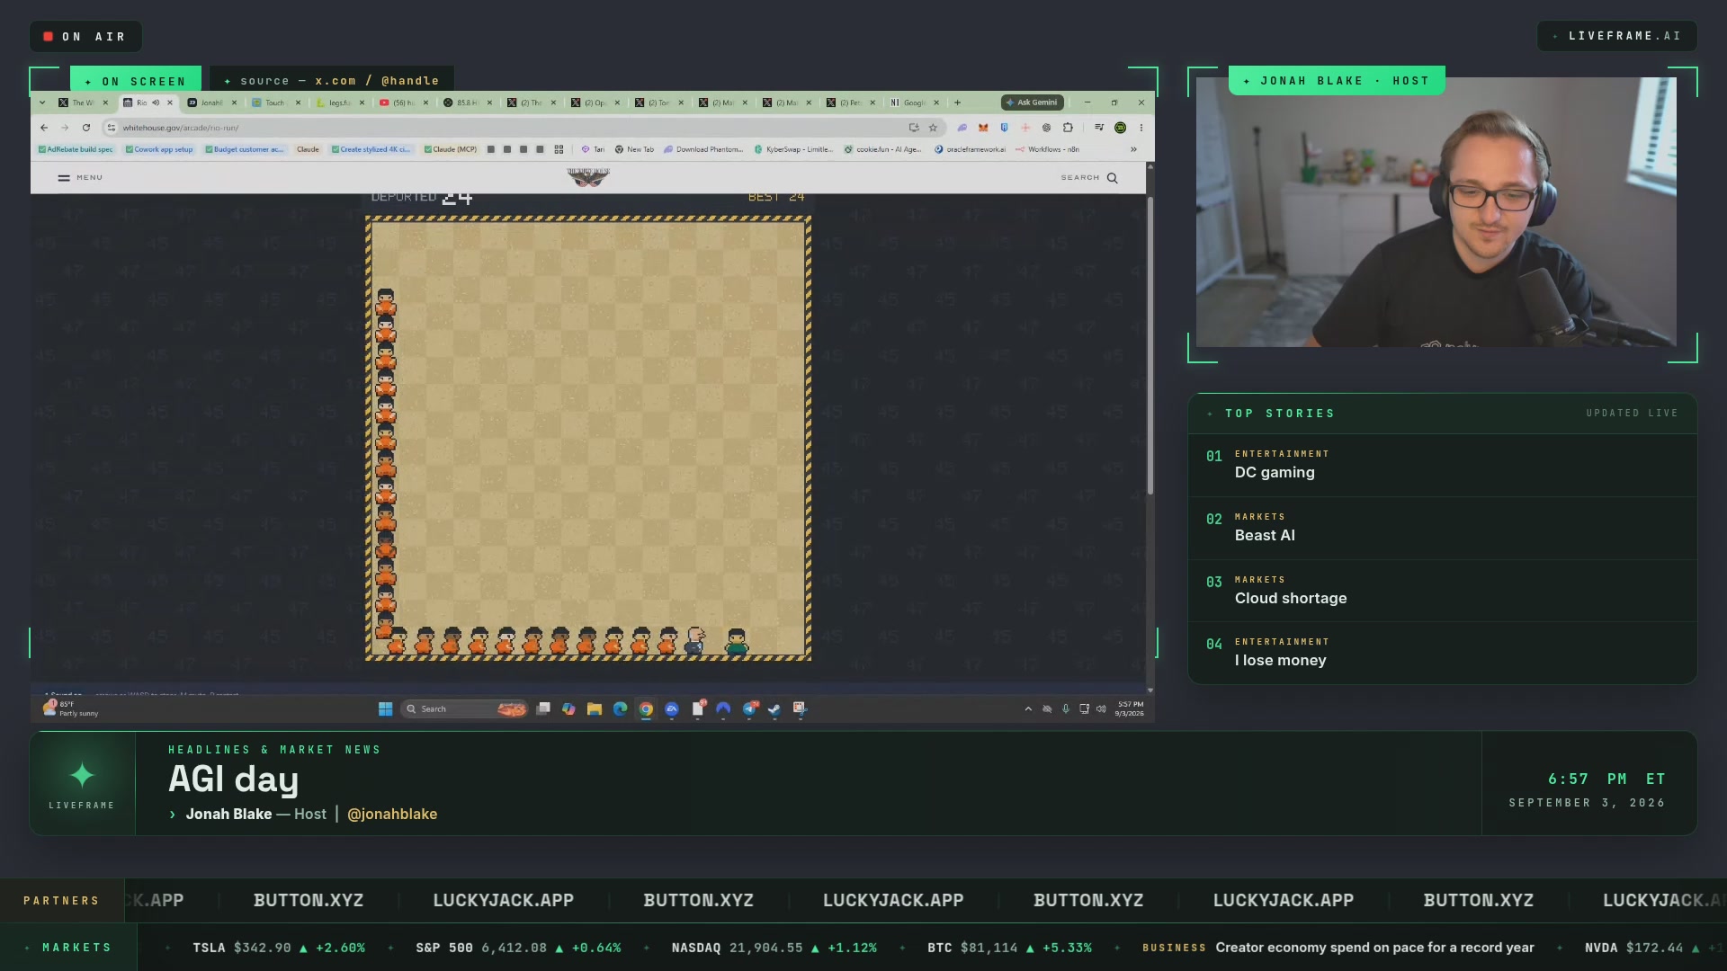
Task: Launch File Explorer from the taskbar
Action: coord(594,708)
